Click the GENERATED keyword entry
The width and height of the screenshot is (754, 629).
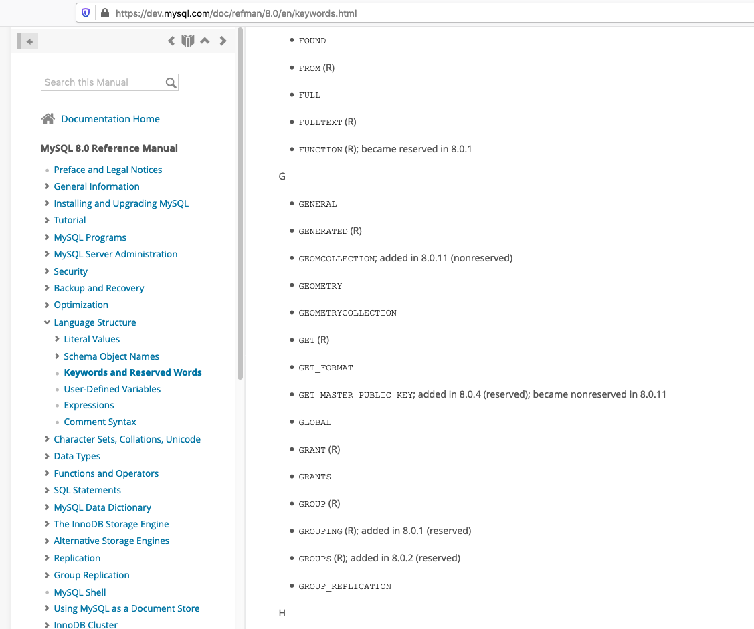[x=323, y=231]
